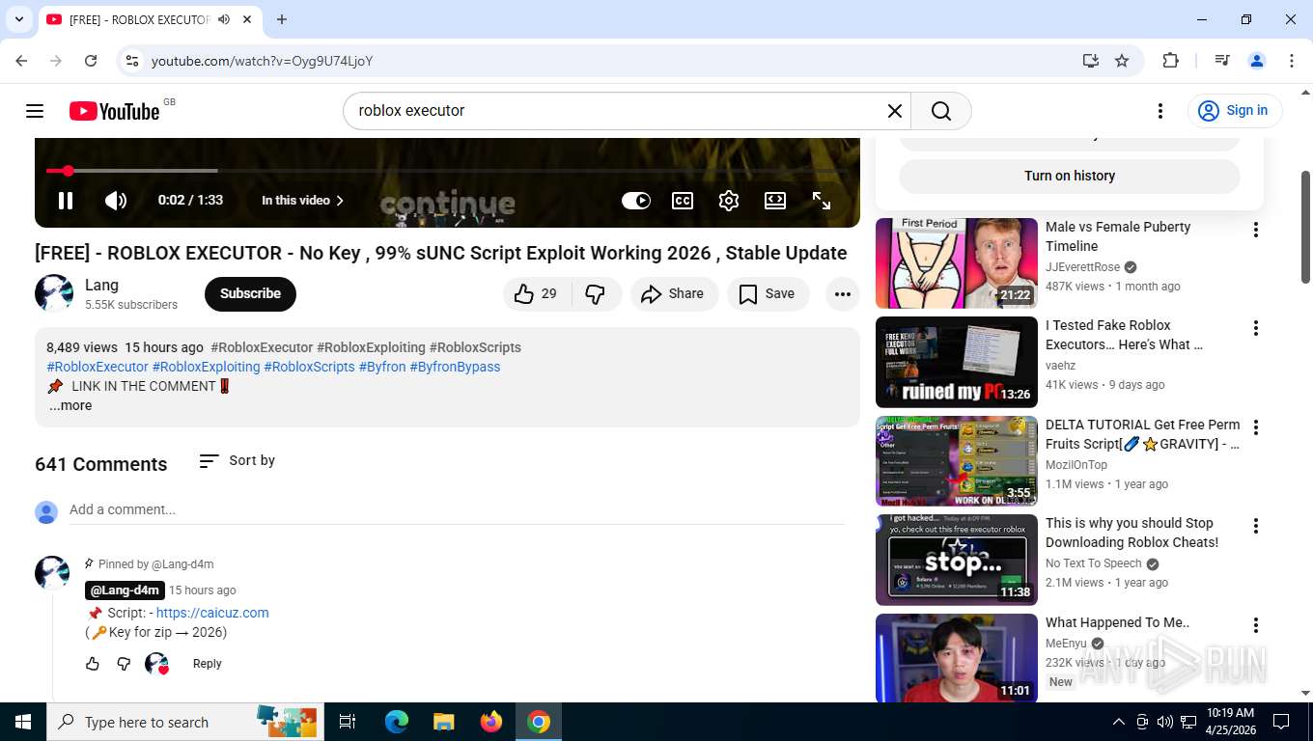Toggle the autoplay switch in player
The image size is (1313, 741).
(636, 201)
